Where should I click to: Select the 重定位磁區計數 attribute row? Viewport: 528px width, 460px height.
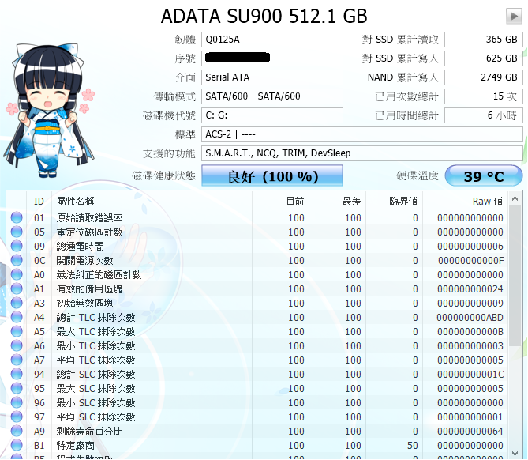257,232
